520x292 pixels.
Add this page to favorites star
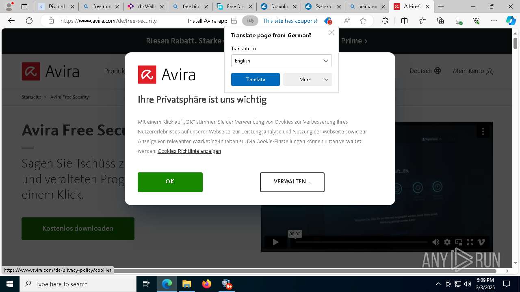click(363, 21)
